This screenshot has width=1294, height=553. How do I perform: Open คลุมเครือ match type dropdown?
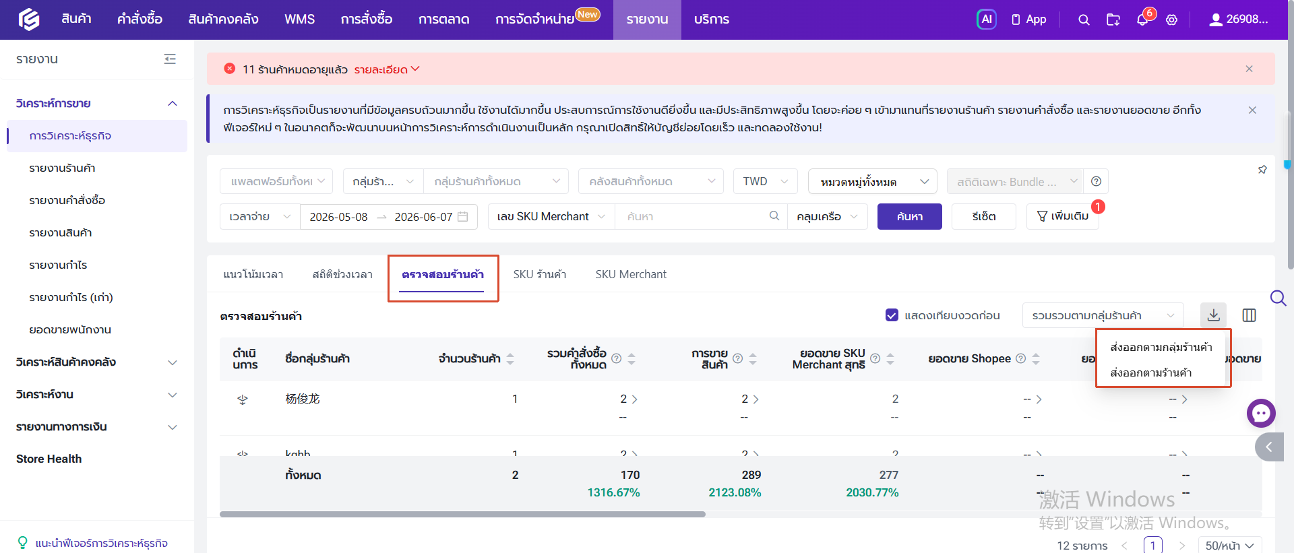pyautogui.click(x=828, y=216)
